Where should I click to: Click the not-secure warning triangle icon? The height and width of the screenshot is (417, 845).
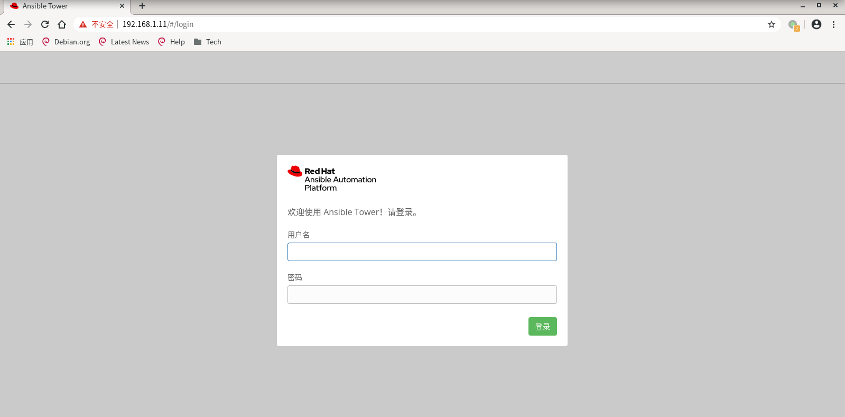pyautogui.click(x=83, y=24)
